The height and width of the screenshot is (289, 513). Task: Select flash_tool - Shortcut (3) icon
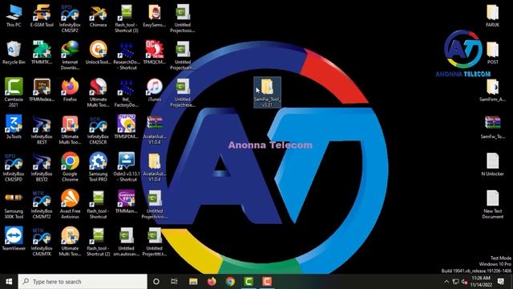coord(127,18)
